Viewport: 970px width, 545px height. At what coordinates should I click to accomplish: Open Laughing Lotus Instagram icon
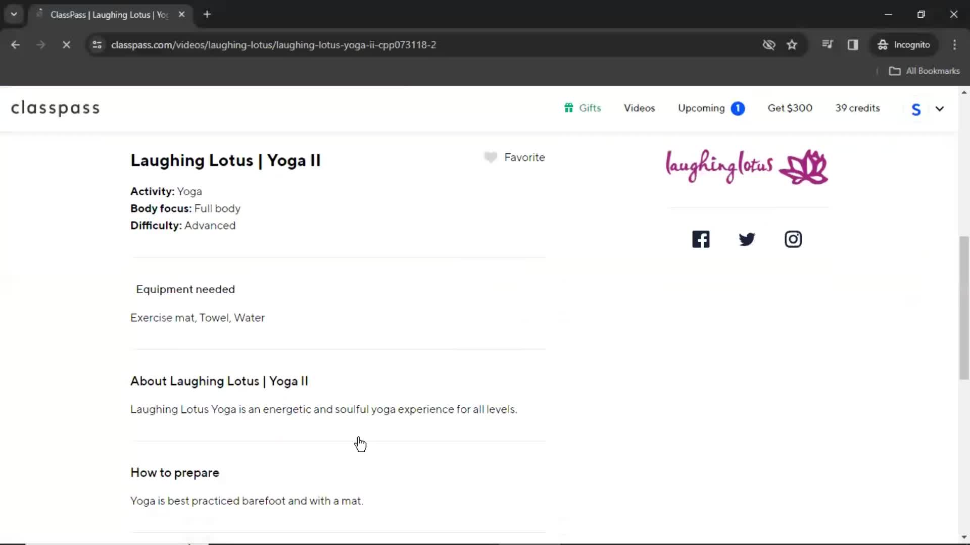pos(793,239)
